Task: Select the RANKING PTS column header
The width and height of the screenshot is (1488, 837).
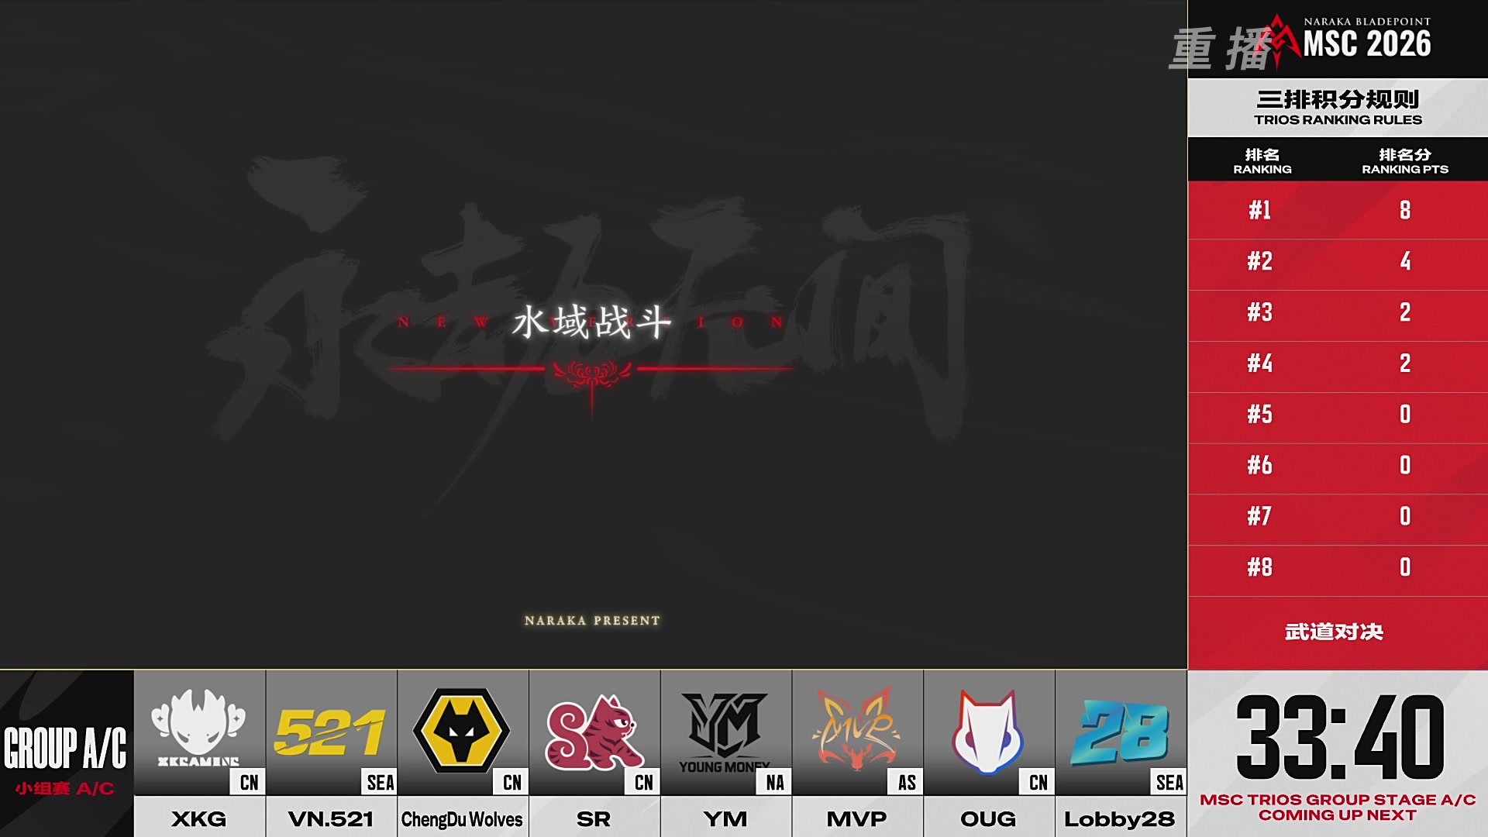Action: pos(1405,161)
